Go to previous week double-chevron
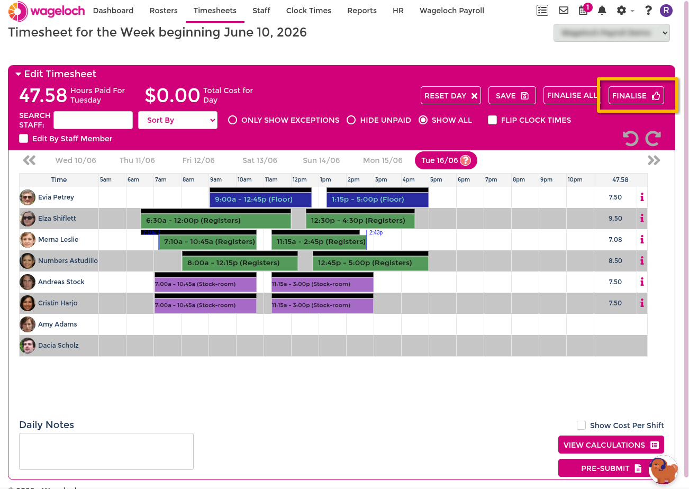 [x=30, y=160]
